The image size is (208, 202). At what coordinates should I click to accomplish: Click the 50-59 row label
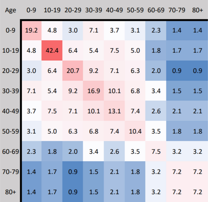[11, 132]
